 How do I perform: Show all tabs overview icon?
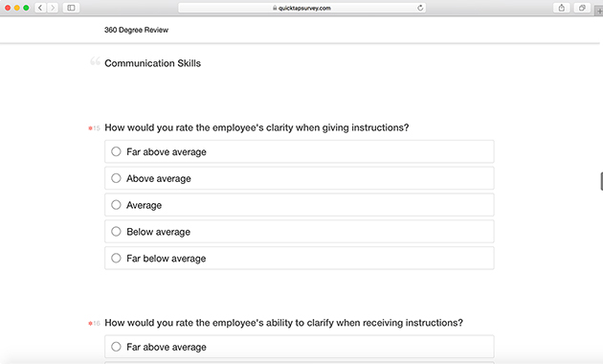click(x=582, y=8)
